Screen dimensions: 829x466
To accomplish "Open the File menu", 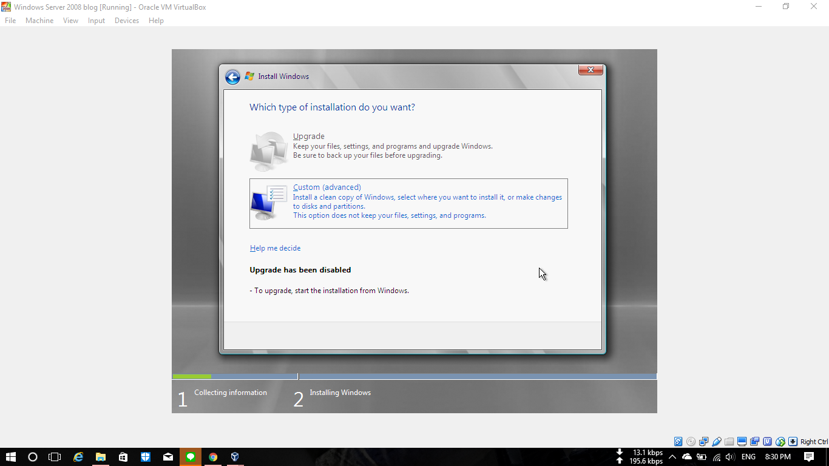I will pos(10,21).
